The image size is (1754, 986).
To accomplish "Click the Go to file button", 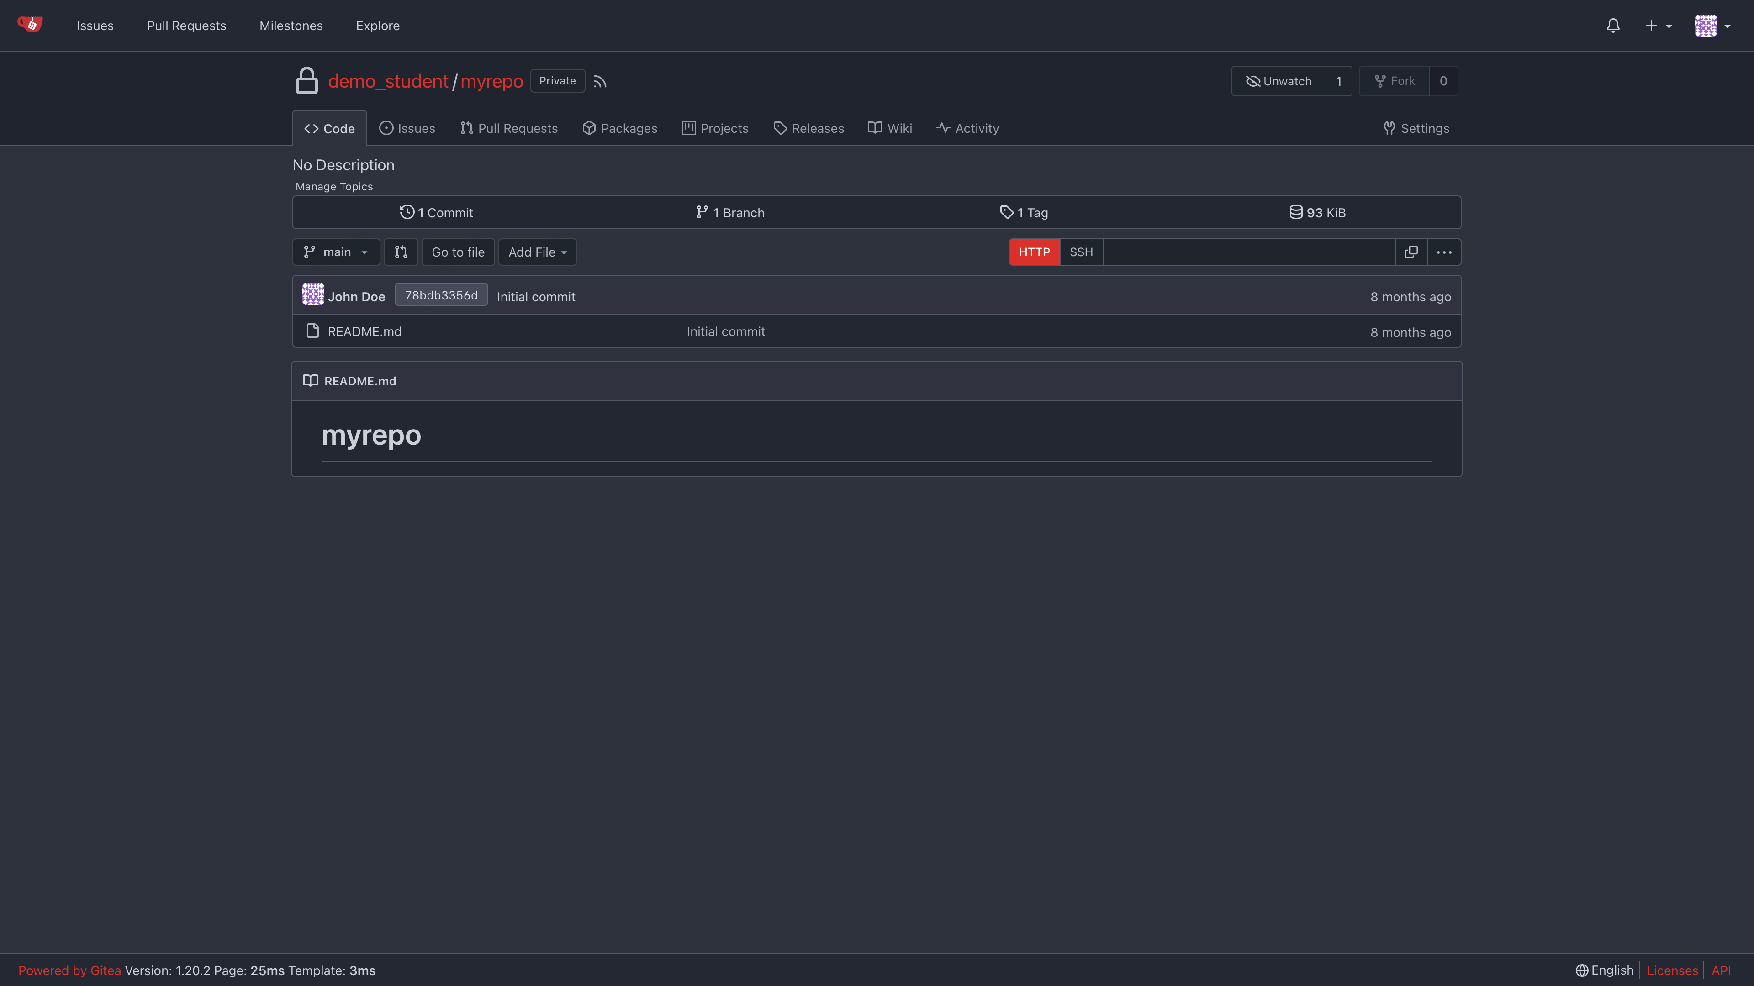I will pyautogui.click(x=458, y=252).
